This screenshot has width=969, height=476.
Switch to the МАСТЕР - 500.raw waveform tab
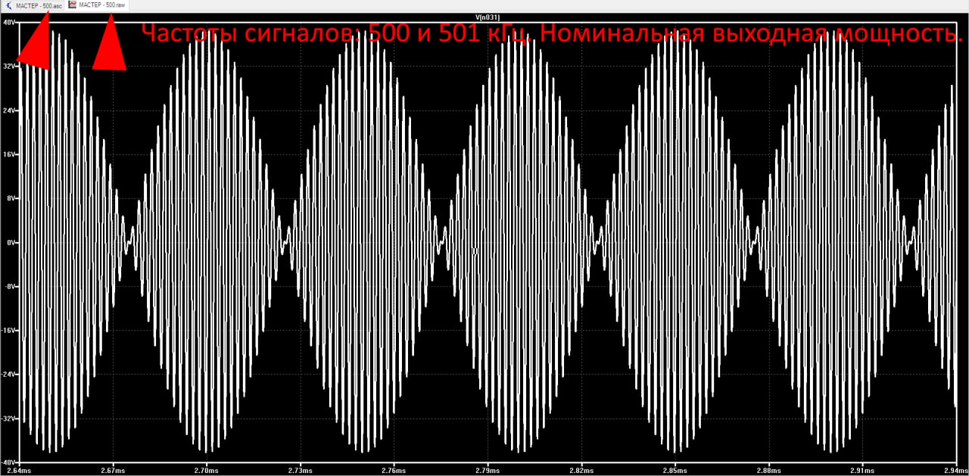(97, 5)
